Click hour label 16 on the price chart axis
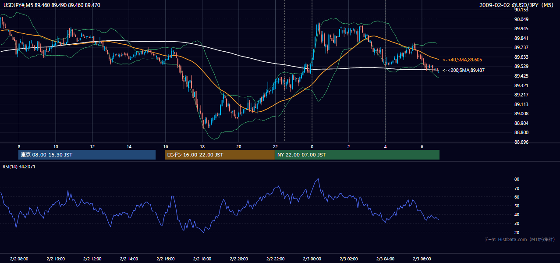Screen dimensions: 560x263 pyautogui.click(x=165, y=146)
